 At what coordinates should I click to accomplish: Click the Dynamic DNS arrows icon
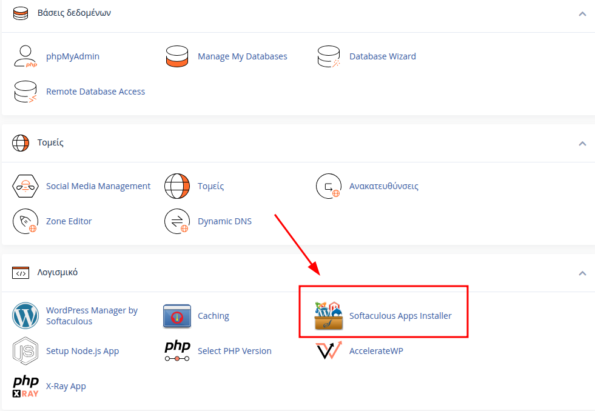pyautogui.click(x=177, y=221)
